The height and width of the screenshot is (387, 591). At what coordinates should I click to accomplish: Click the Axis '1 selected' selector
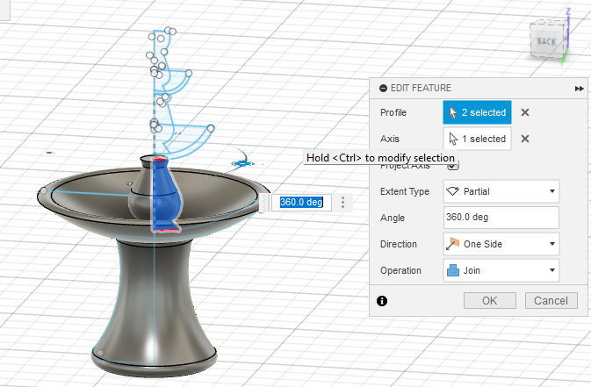click(477, 139)
